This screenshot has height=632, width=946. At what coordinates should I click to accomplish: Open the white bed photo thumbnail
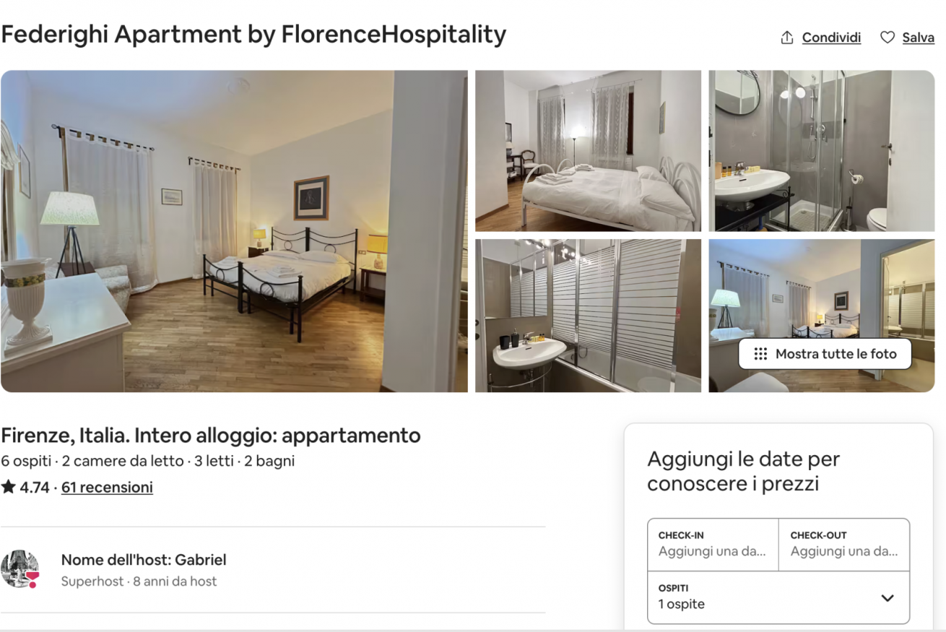tap(588, 151)
